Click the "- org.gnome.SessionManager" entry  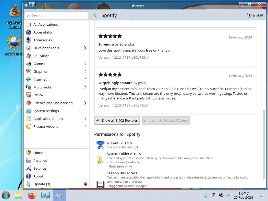(127, 186)
